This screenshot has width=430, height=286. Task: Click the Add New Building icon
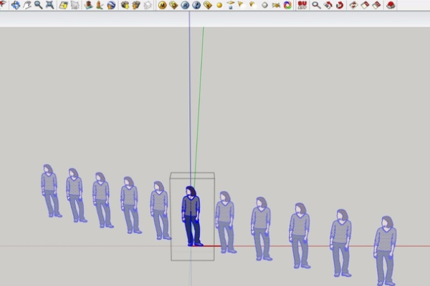88,5
